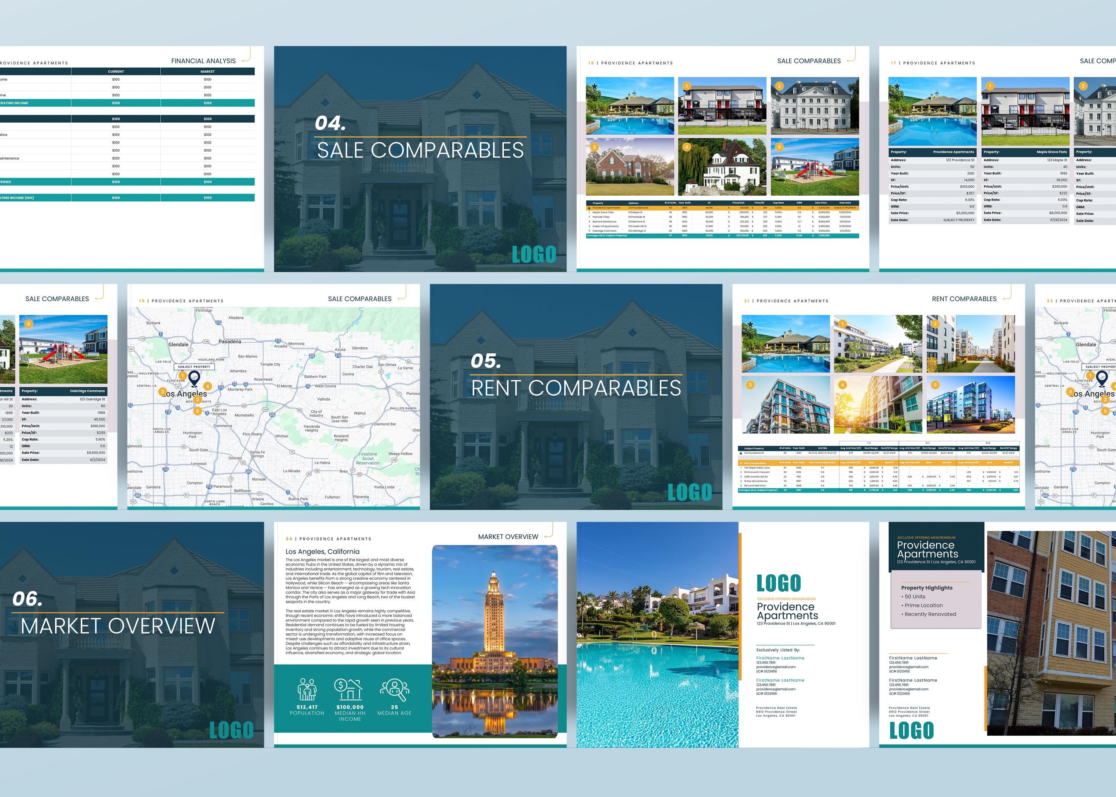Select page 16 townhouse photo numbered 1
The image size is (1116, 797).
(722, 106)
